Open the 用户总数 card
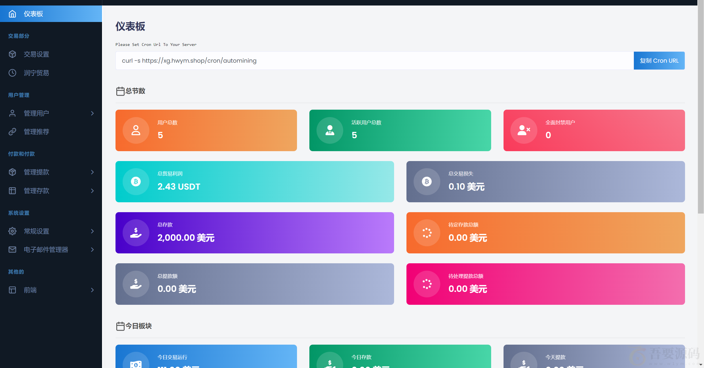704x368 pixels. click(x=206, y=130)
